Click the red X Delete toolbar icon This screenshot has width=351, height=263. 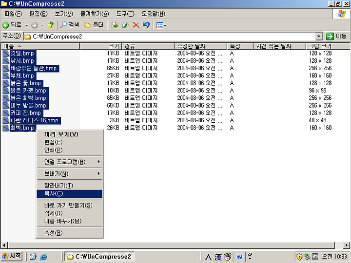point(136,25)
